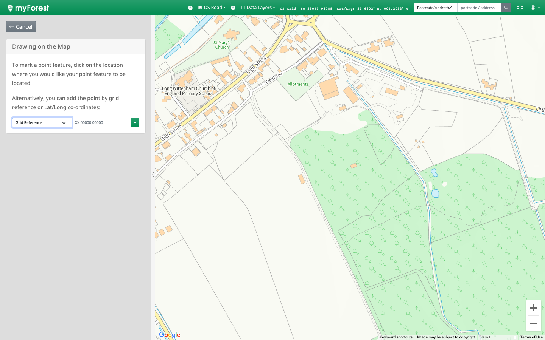Exit fullscreen using the collapse icon
The image size is (545, 340).
pyautogui.click(x=520, y=8)
